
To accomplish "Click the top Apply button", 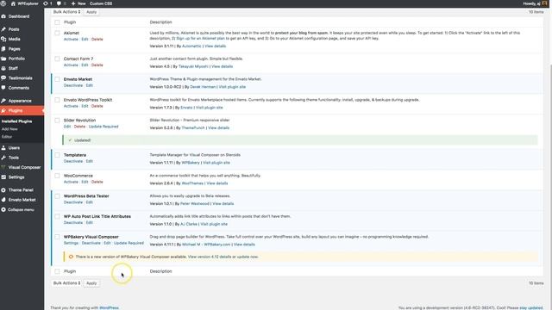I will click(91, 12).
